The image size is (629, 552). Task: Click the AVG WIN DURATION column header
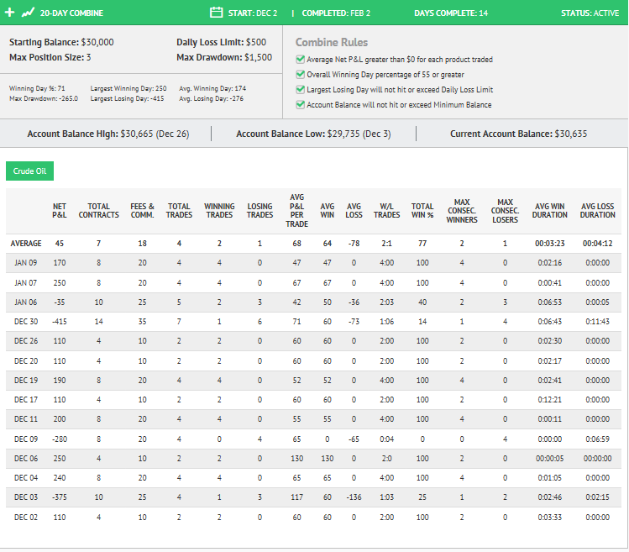point(549,210)
